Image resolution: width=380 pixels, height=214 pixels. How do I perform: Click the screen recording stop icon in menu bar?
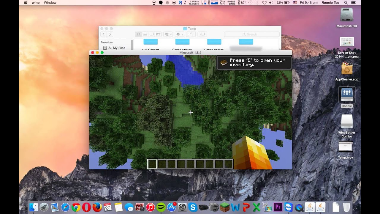[174, 3]
